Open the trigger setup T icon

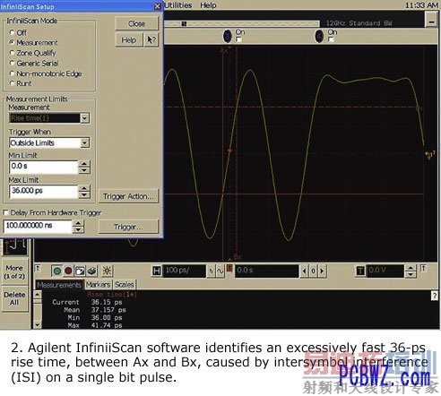click(x=360, y=271)
